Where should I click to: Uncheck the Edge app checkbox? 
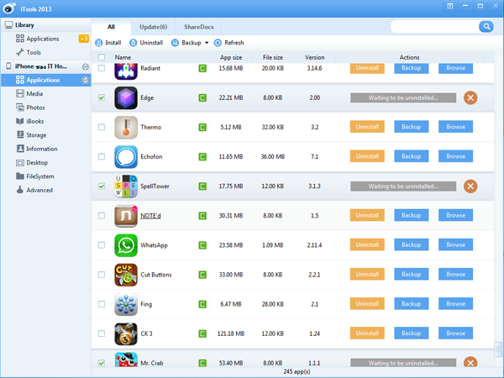[102, 97]
